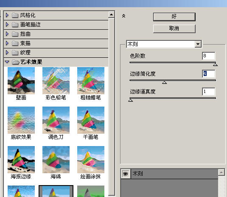This screenshot has width=227, height=197.
Task: Click the 色阶数 slider handle
Action: (215, 64)
